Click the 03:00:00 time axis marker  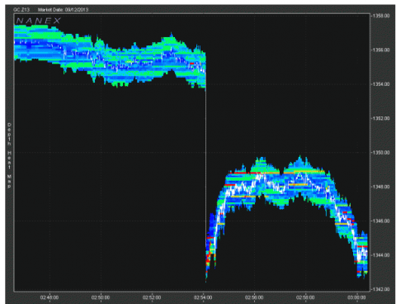point(356,297)
